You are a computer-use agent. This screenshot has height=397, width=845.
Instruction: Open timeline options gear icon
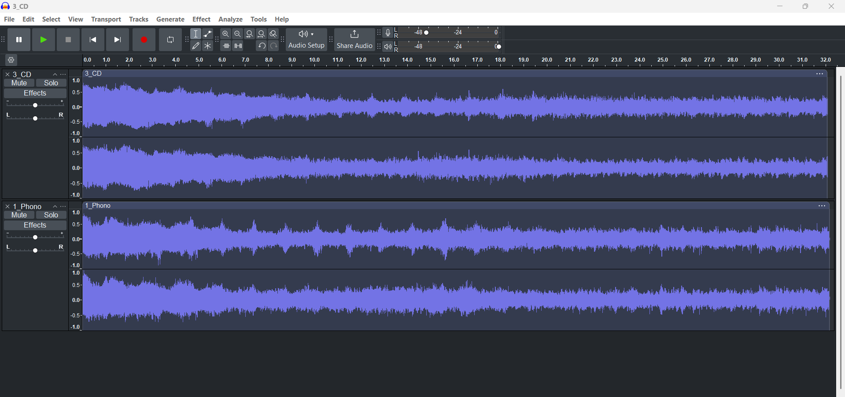click(x=11, y=60)
